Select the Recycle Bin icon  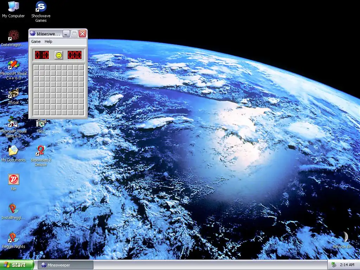[x=342, y=240]
